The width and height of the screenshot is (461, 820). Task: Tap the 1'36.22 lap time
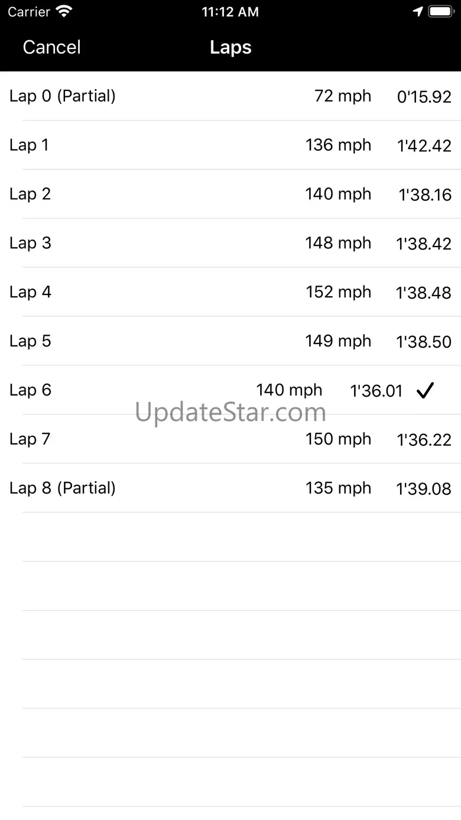[x=424, y=440]
